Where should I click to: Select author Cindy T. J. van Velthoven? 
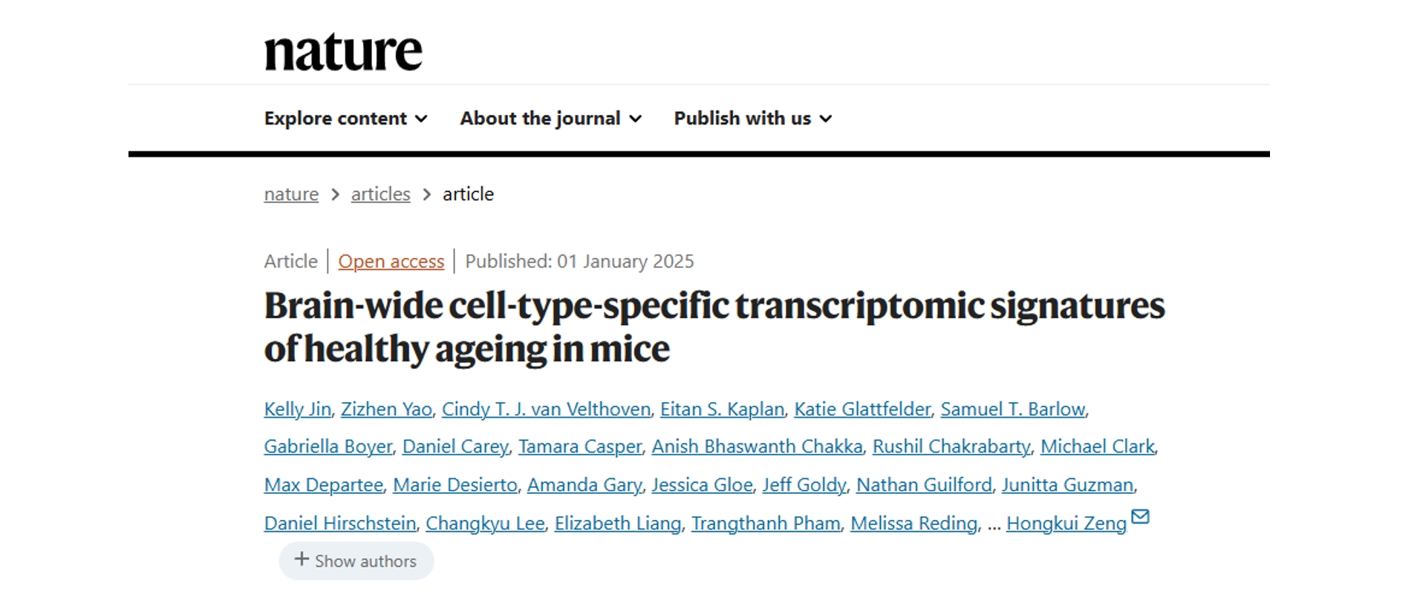click(546, 409)
